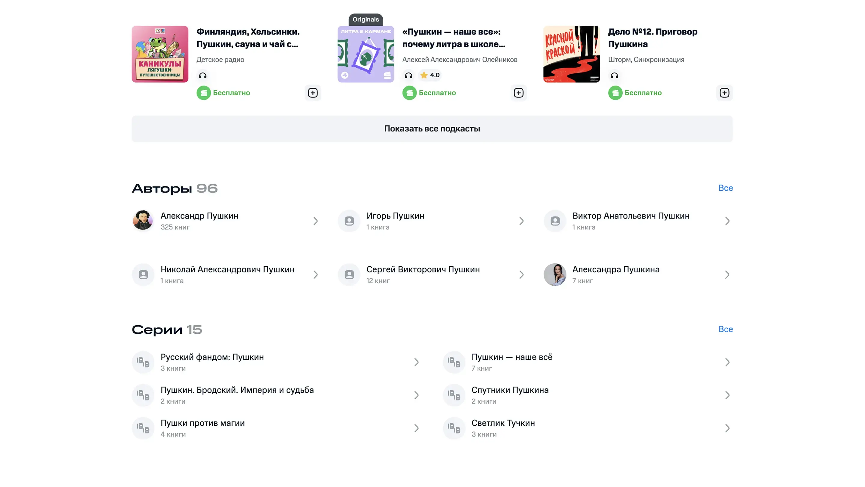The width and height of the screenshot is (865, 487).
Task: Show all podcasts button
Action: tap(432, 129)
